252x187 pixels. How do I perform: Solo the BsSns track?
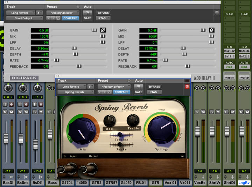click(x=20, y=112)
